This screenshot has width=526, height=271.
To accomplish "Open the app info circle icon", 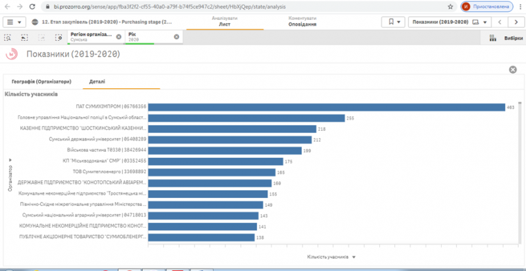I will point(35,22).
